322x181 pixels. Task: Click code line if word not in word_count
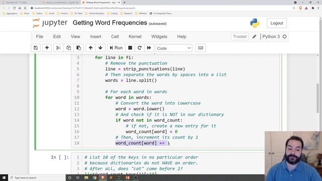[x=149, y=120]
